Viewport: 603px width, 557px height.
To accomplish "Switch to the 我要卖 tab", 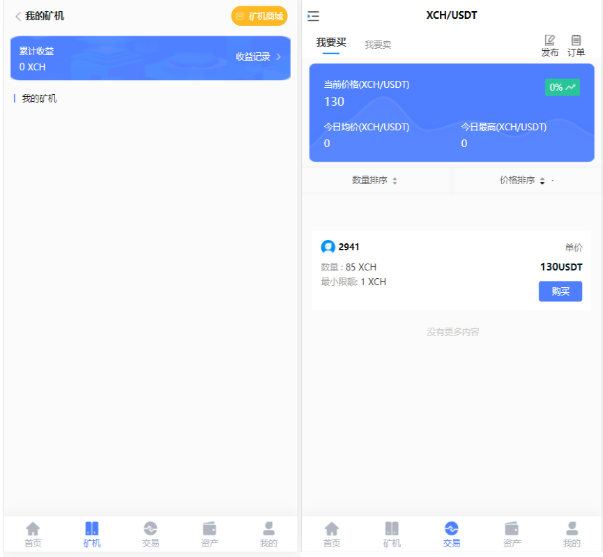I will (x=377, y=44).
